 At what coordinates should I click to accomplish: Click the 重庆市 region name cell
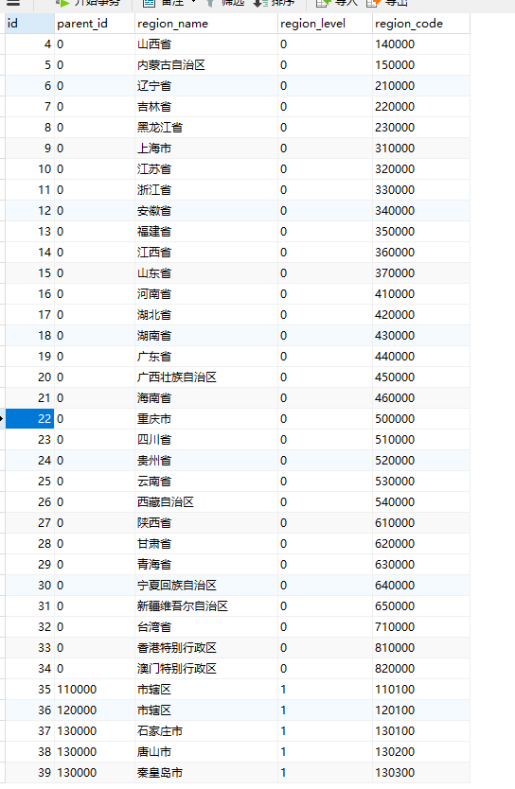tap(205, 419)
